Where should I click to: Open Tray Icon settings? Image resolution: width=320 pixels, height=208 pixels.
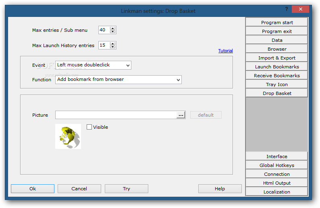coord(276,84)
